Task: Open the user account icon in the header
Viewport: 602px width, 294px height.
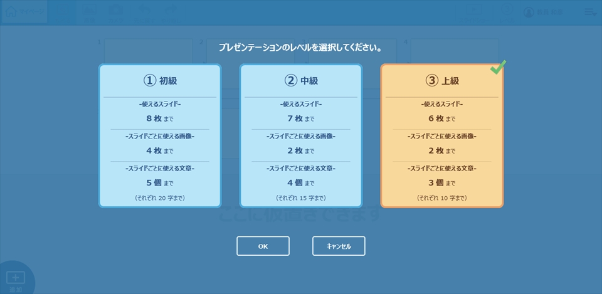Action: point(529,13)
